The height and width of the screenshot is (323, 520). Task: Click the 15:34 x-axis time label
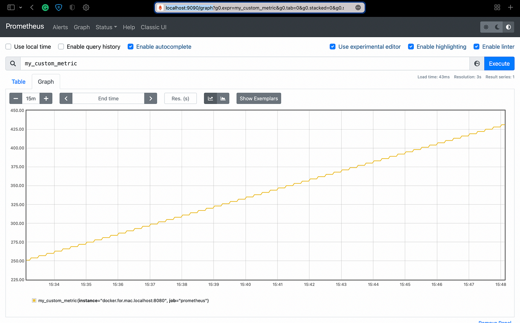coord(54,284)
